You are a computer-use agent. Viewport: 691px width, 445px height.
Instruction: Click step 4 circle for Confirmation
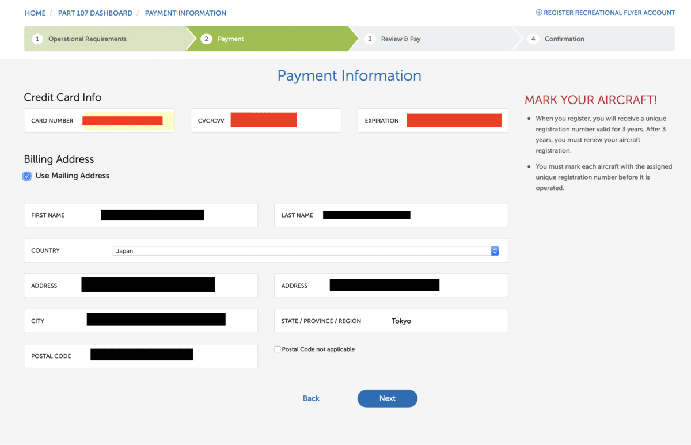point(533,39)
